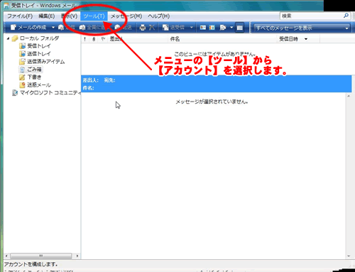
Task: Click the 受信トレイ inbox folder icon
Action: (22, 46)
